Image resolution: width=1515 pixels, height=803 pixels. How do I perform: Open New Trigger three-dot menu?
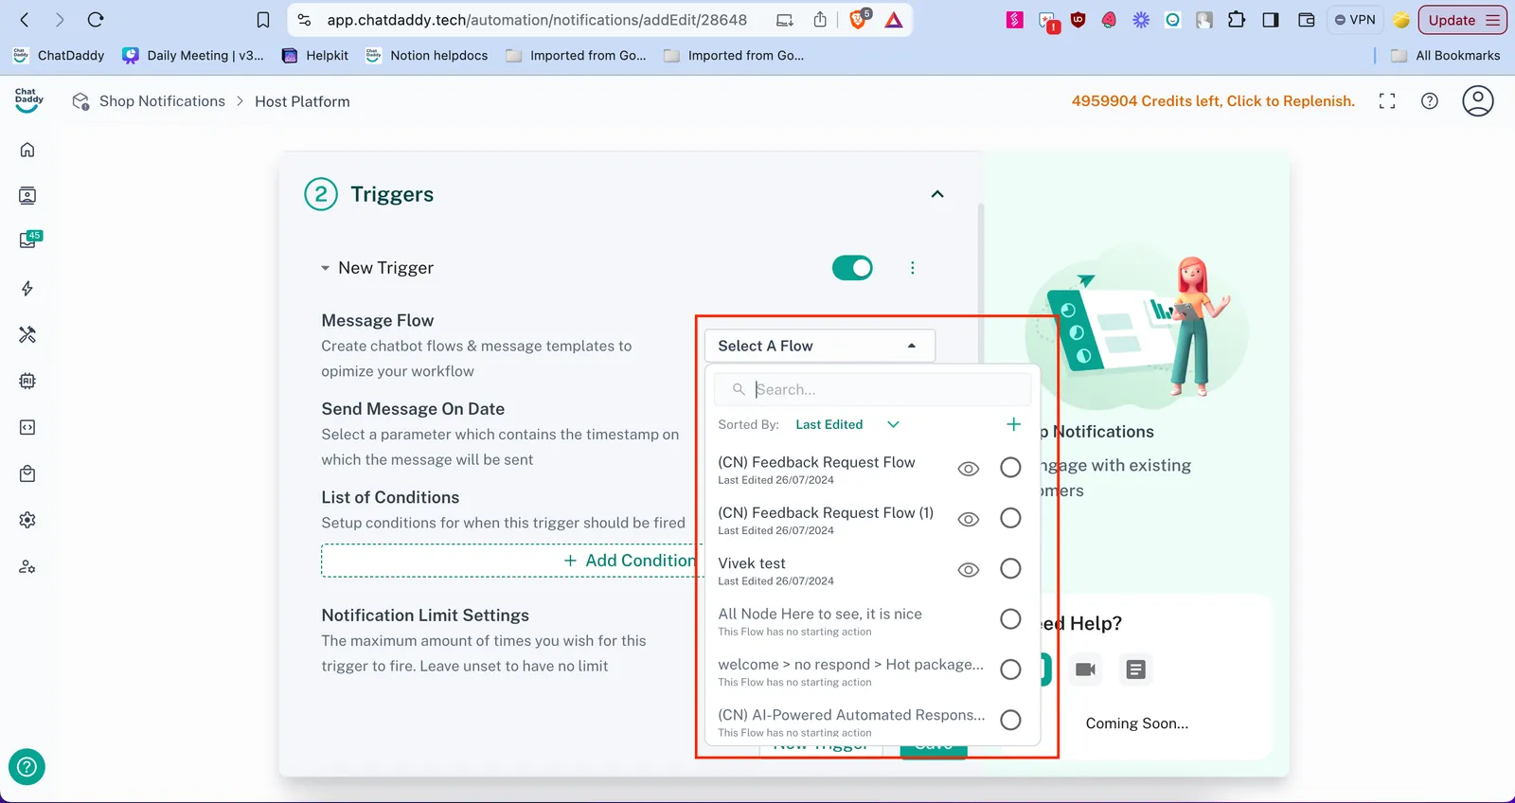(x=912, y=268)
